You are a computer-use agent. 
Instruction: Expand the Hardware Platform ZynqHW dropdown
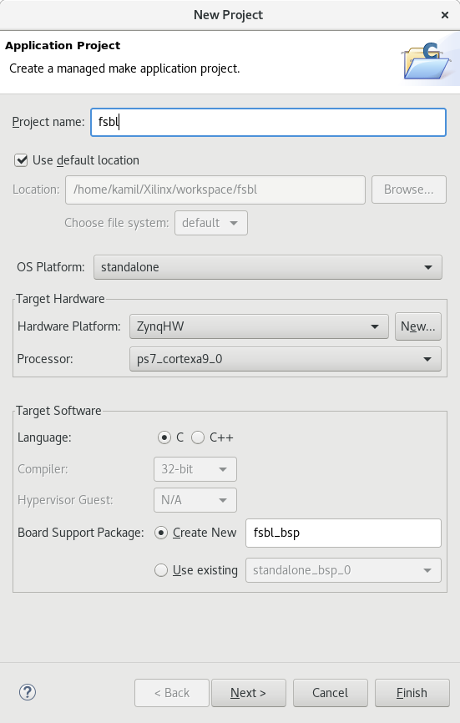[259, 326]
